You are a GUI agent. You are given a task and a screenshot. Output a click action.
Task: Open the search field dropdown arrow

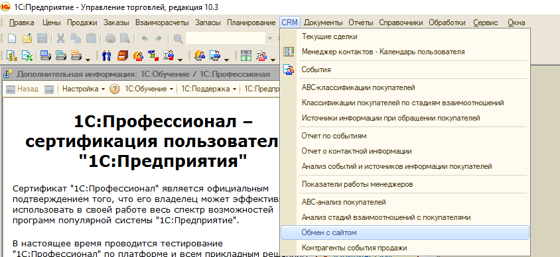(270, 38)
